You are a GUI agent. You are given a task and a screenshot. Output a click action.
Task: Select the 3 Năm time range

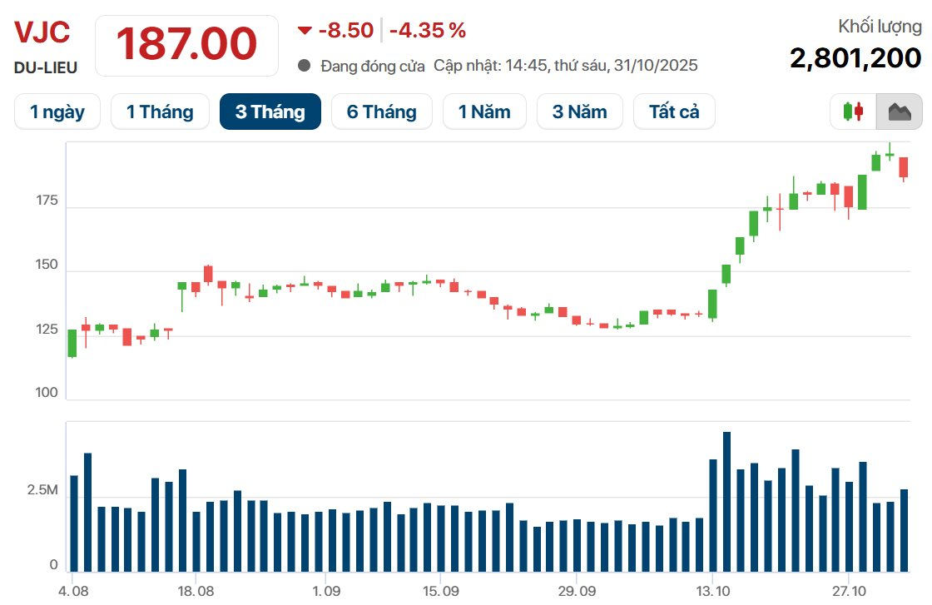pos(579,112)
